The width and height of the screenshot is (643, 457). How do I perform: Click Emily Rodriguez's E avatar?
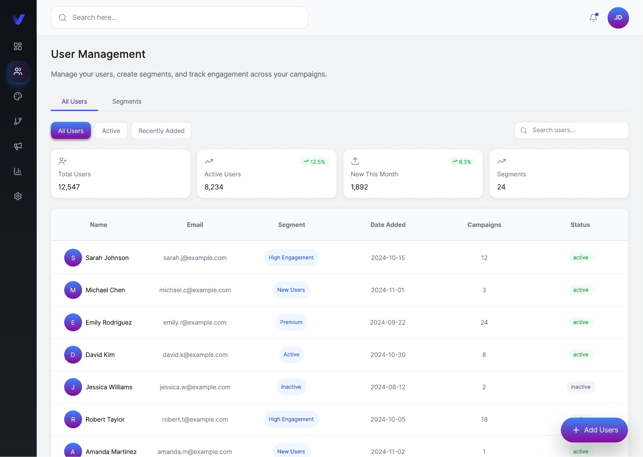coord(73,322)
